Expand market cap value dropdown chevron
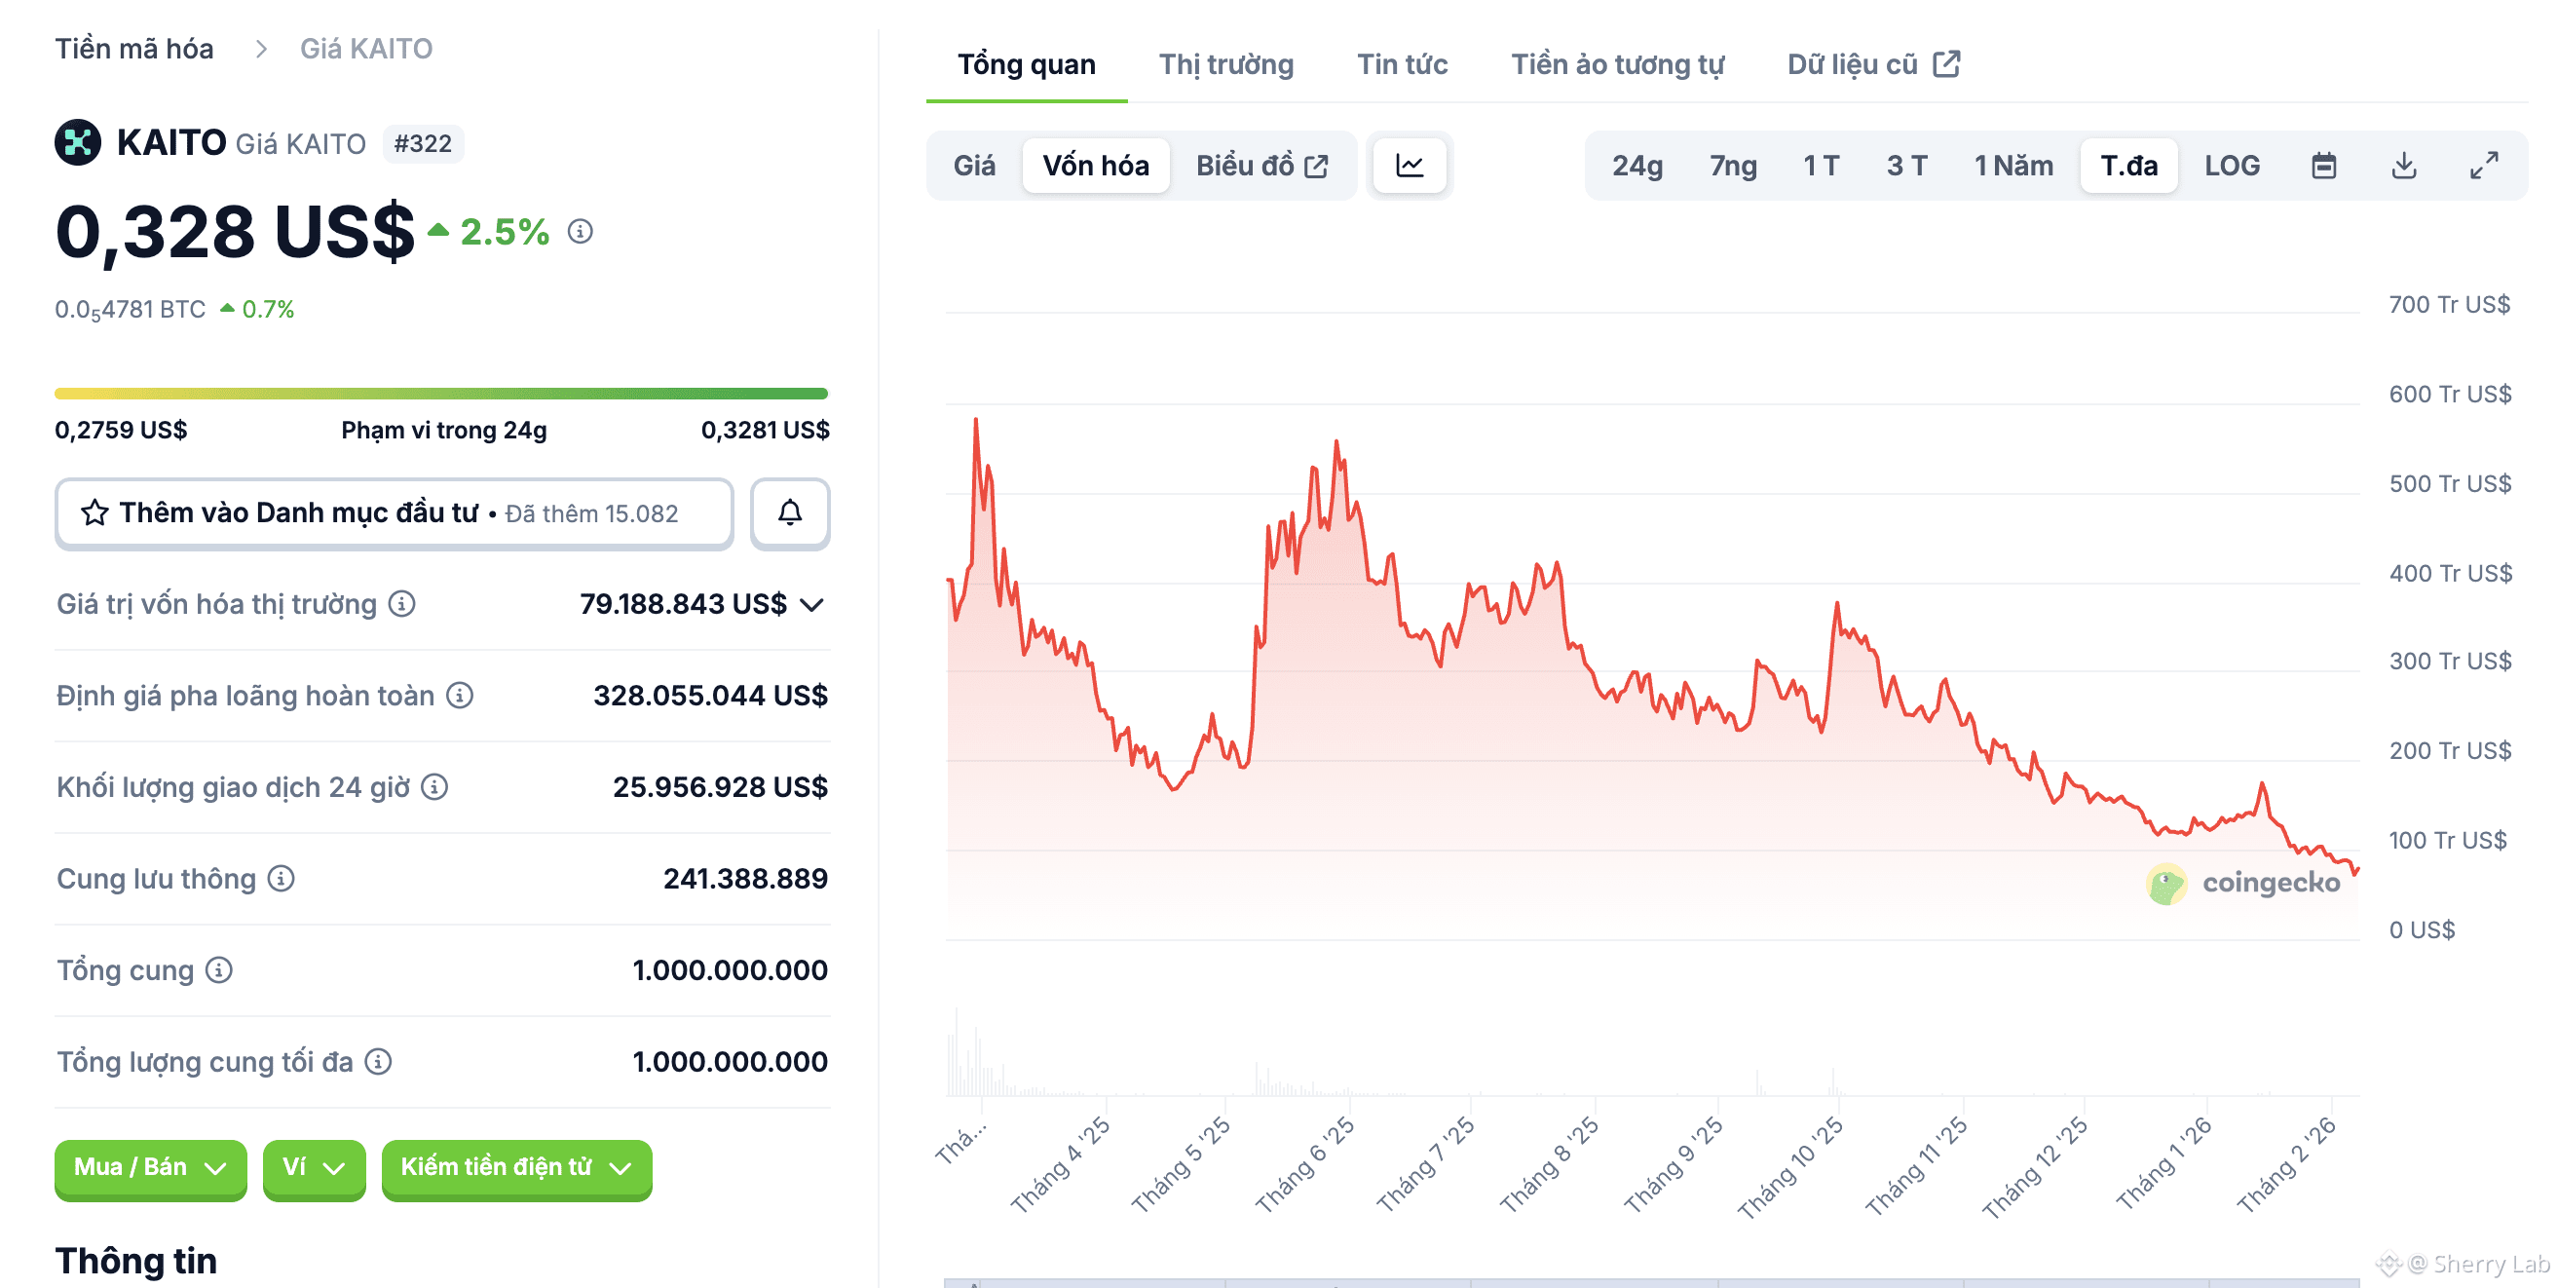Viewport: 2558px width, 1288px height. pos(812,605)
